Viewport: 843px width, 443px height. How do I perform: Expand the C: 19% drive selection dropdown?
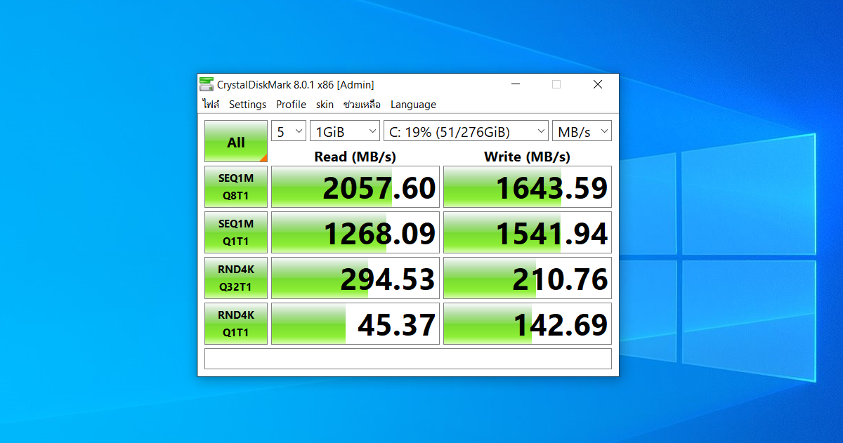(466, 131)
